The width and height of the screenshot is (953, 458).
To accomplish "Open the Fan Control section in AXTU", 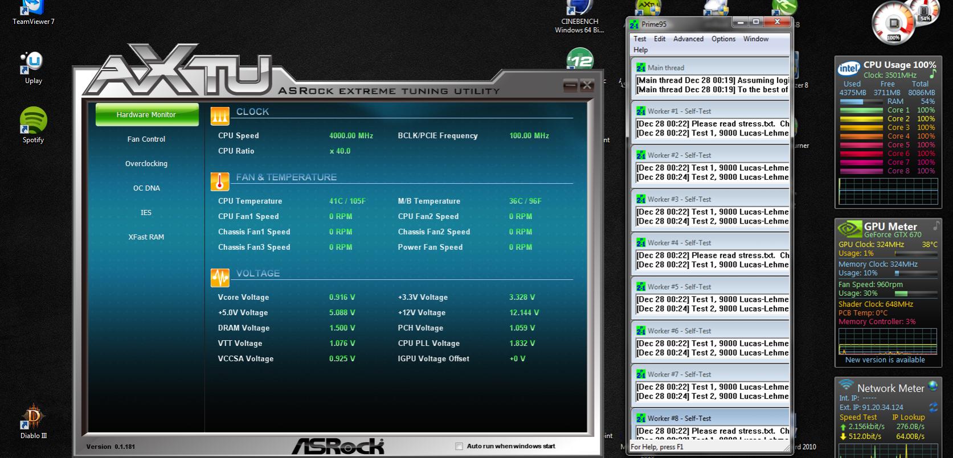I will (146, 139).
